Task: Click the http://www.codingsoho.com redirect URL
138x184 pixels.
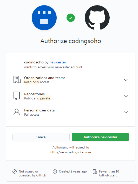Action: (x=71, y=152)
